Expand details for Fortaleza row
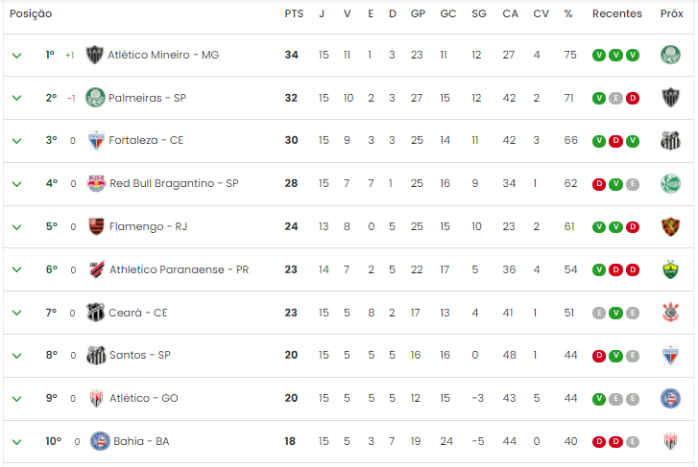Screen dimensions: 698x467 coord(16,141)
